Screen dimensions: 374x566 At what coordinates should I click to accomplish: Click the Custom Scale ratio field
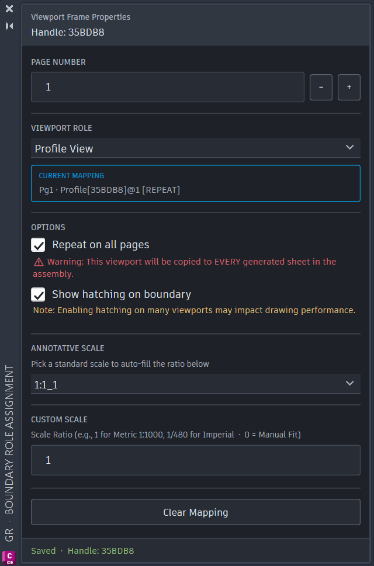click(x=196, y=460)
